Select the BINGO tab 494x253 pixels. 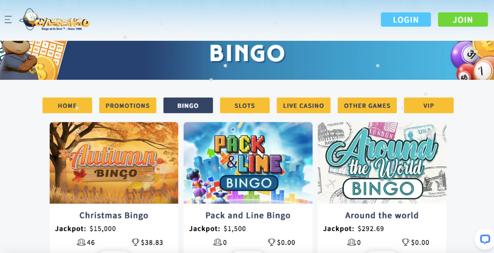click(188, 105)
